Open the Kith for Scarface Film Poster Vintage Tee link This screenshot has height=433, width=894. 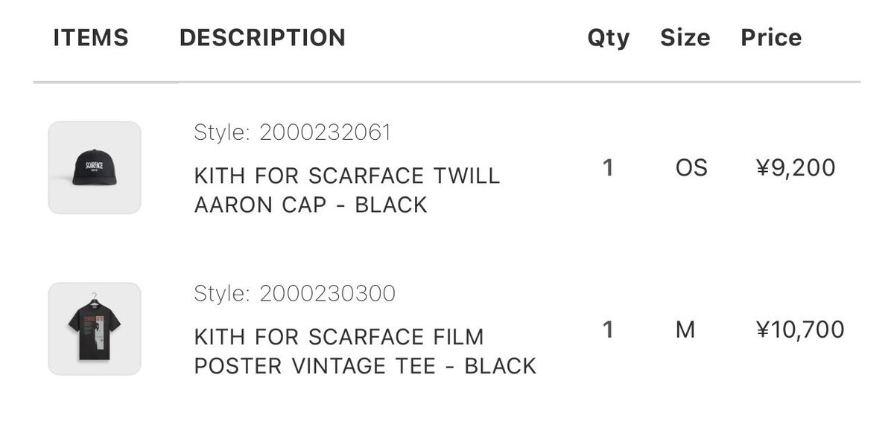point(365,351)
